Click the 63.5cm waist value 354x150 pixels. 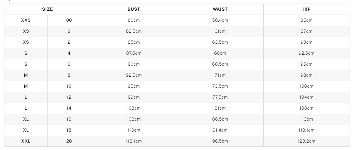[220, 42]
